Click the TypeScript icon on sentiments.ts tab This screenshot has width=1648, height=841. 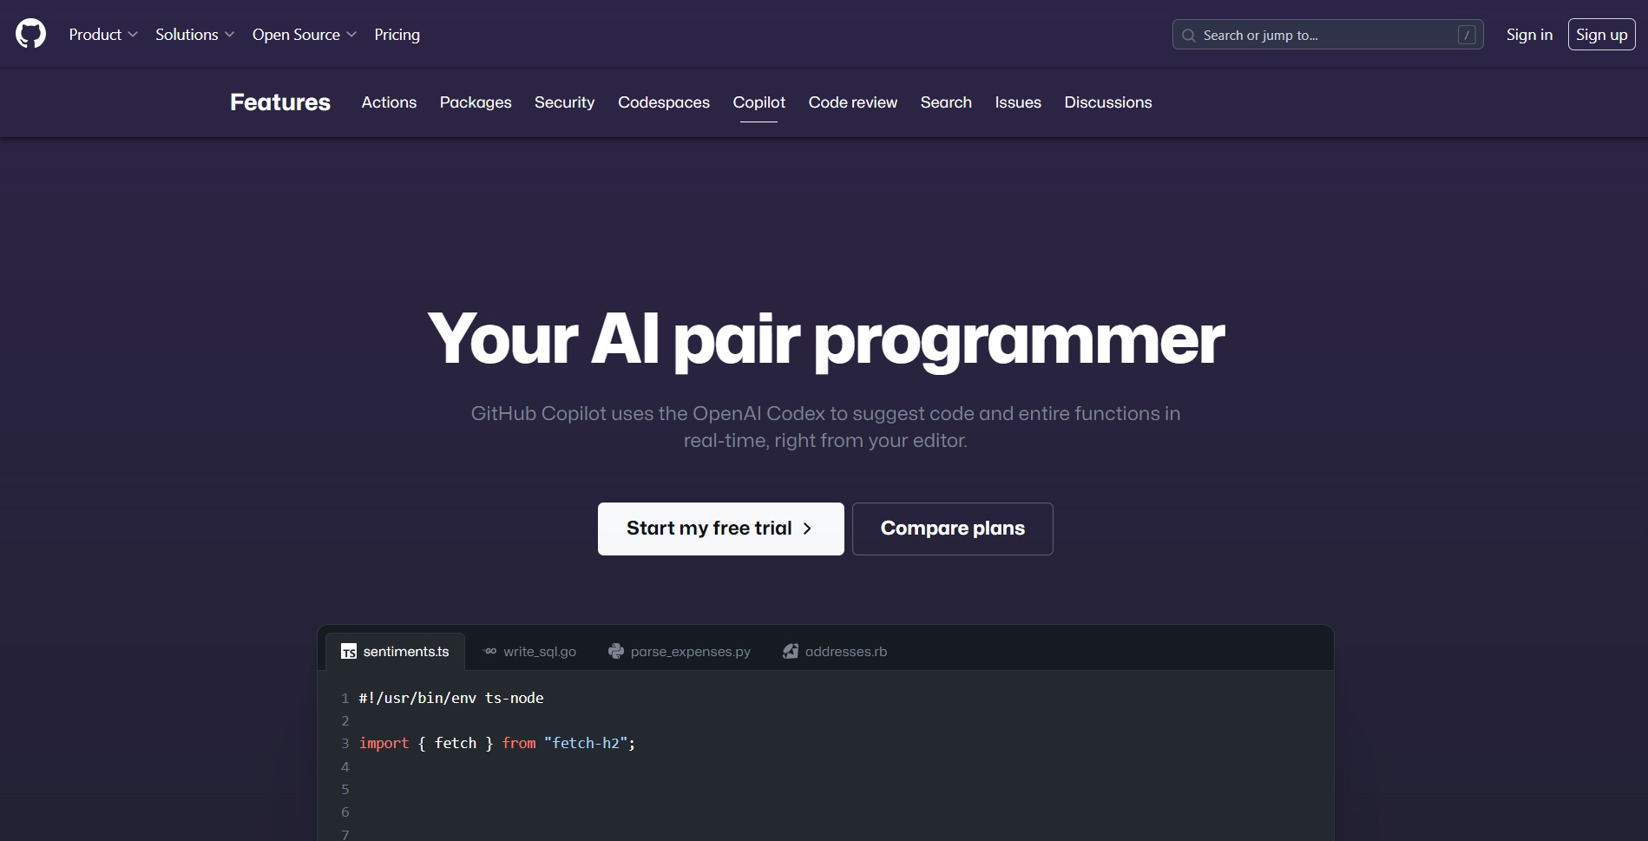350,651
